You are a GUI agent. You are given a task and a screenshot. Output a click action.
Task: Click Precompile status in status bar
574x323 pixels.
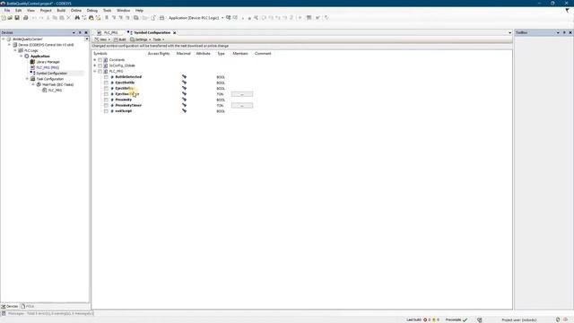tap(457, 319)
